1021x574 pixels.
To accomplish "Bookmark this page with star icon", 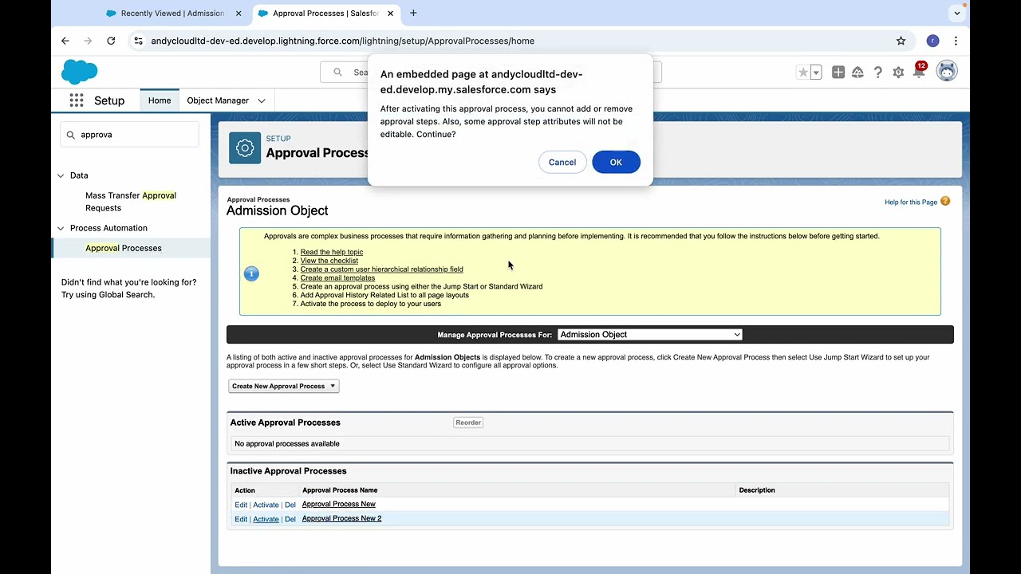I will (x=901, y=41).
